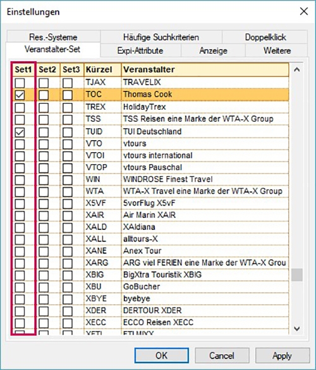This screenshot has height=370, width=316.
Task: Select the Air Marin XAIR name
Action: [x=149, y=215]
